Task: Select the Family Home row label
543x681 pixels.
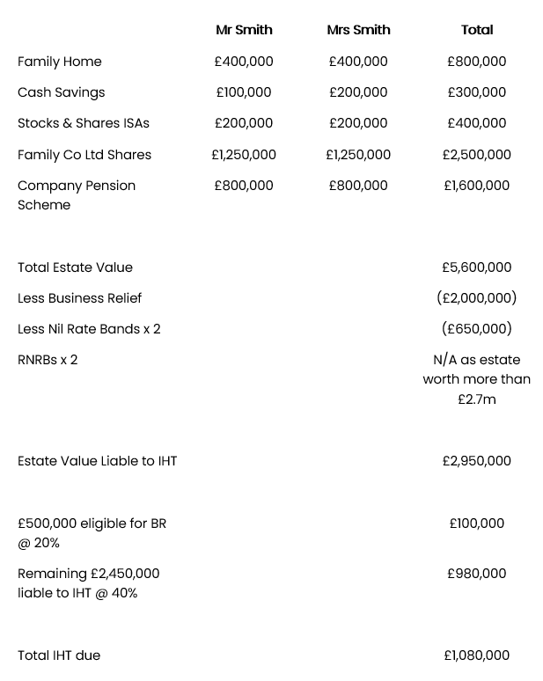Action: pos(60,62)
